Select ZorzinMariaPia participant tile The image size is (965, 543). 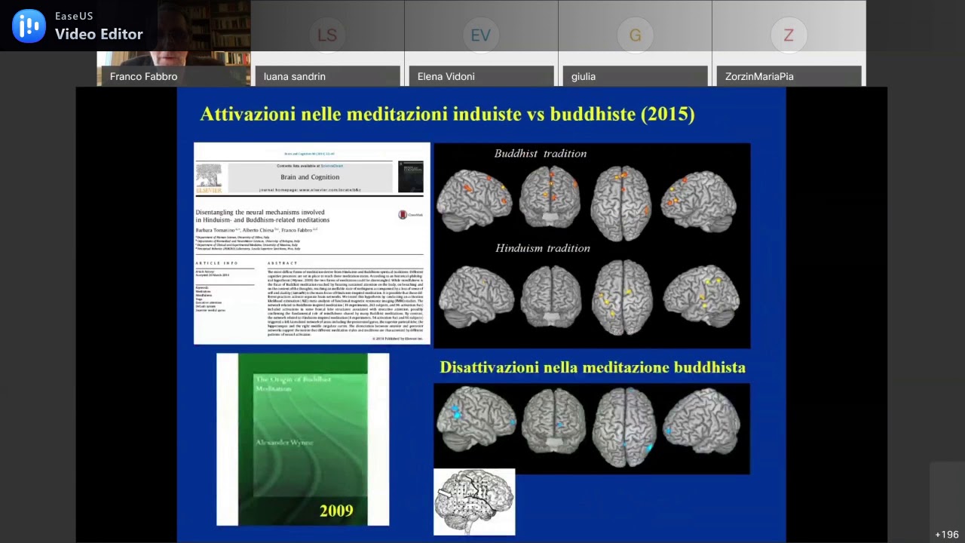click(789, 43)
